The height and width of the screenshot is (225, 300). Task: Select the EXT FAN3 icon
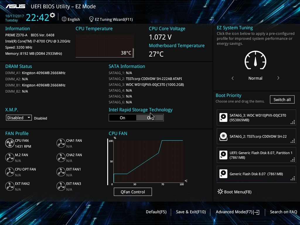[61, 186]
